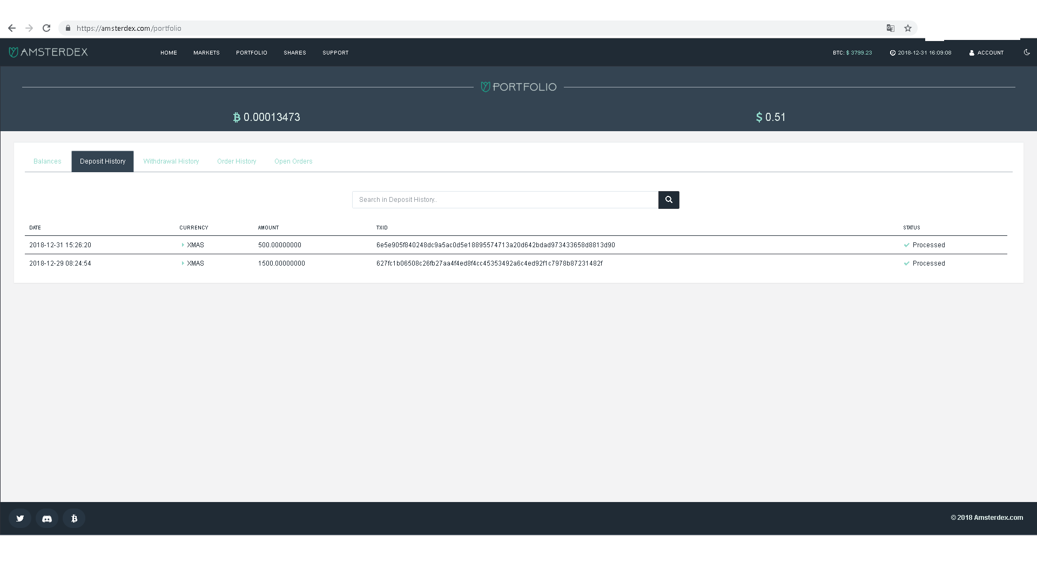This screenshot has height=583, width=1037.
Task: Reload the page with refresh icon
Action: pos(46,28)
